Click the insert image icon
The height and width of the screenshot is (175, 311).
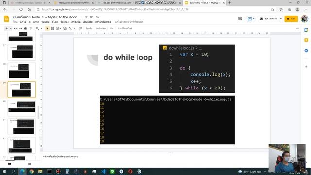coord(57,28)
